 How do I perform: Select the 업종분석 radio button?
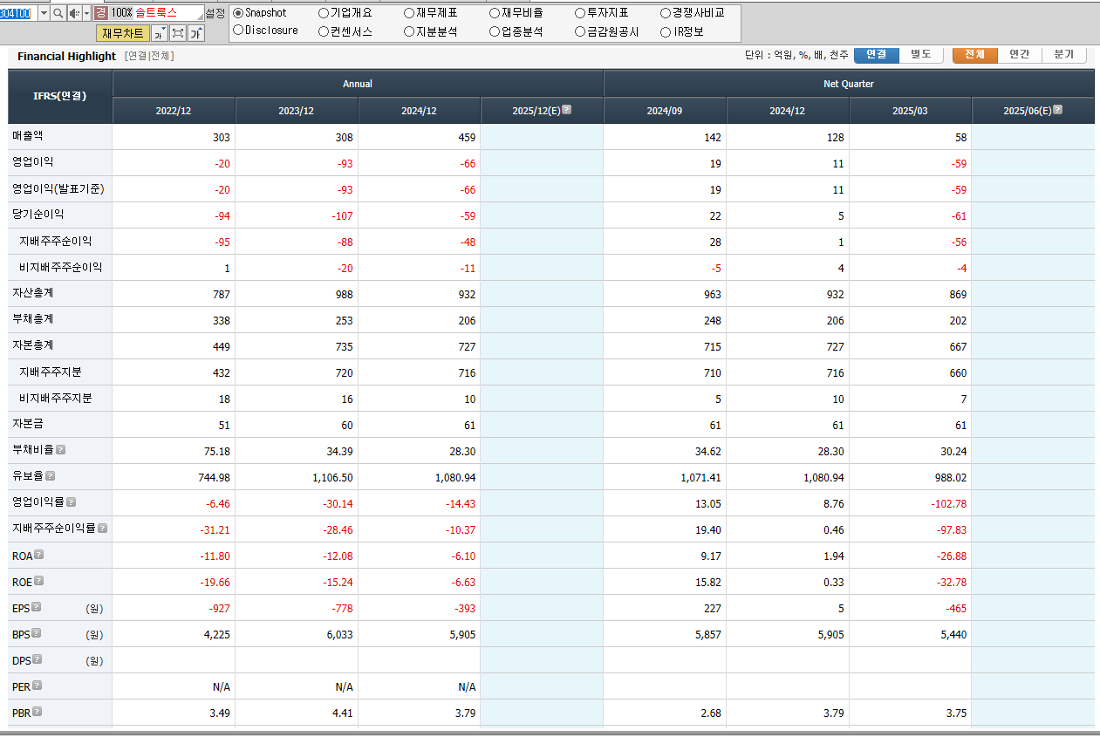pyautogui.click(x=495, y=31)
